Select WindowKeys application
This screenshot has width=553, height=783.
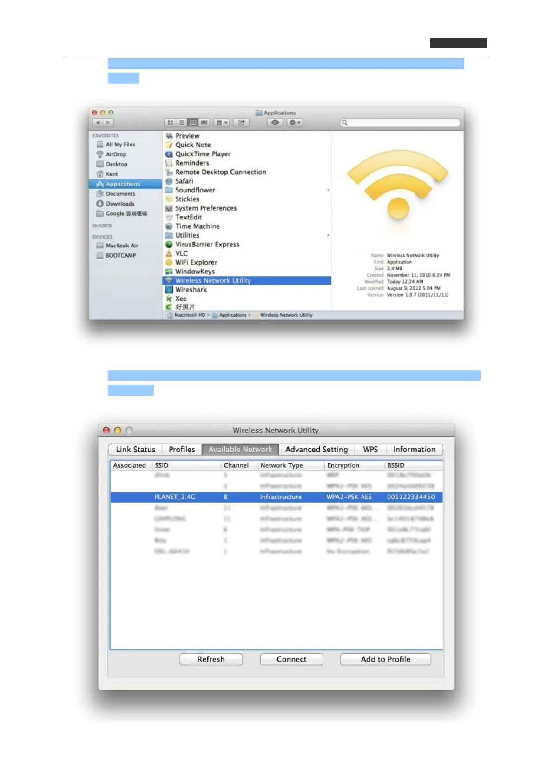tap(191, 272)
